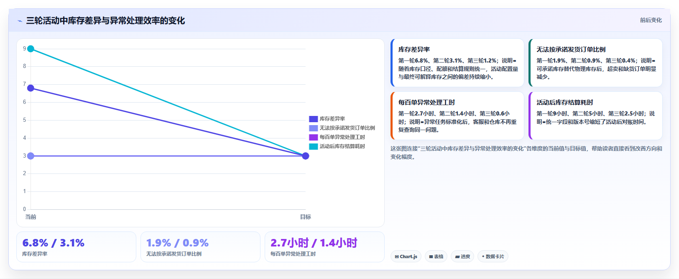The height and width of the screenshot is (279, 679).
Task: Toggle the 每百单异常处理工时 legend label
Action: pos(342,137)
